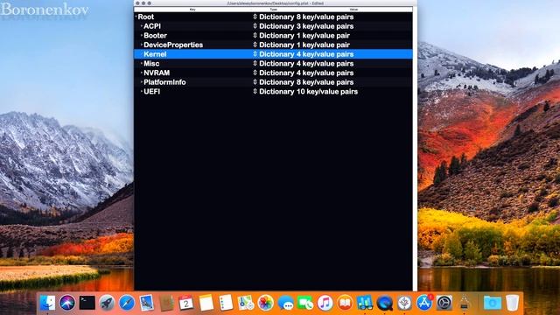Click the Value column header
This screenshot has width=560, height=315.
[353, 10]
